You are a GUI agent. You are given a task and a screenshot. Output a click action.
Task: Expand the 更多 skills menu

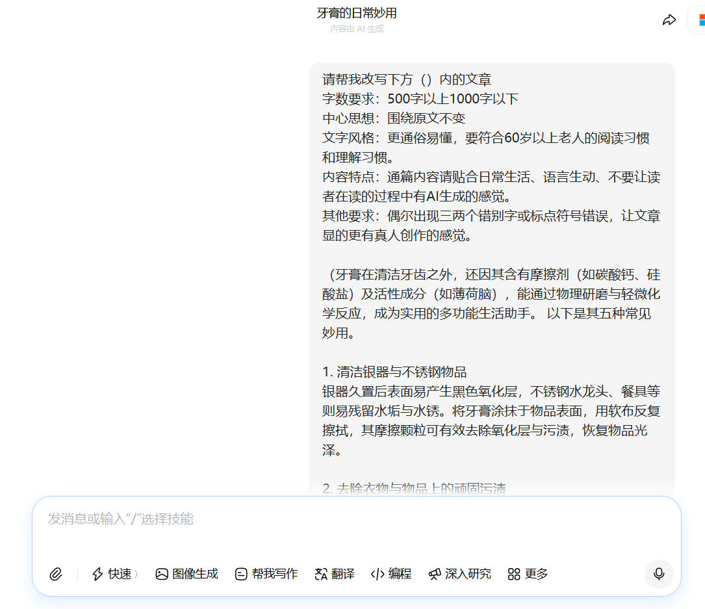[528, 574]
